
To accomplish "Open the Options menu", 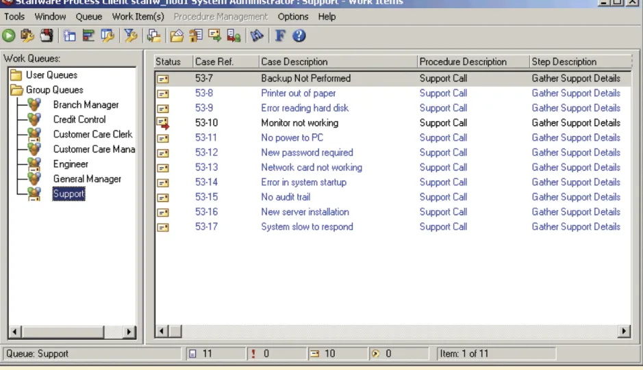I will click(x=293, y=17).
